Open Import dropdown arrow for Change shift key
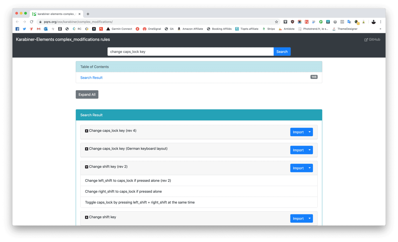Screen dimensions: 398x242 pyautogui.click(x=310, y=218)
